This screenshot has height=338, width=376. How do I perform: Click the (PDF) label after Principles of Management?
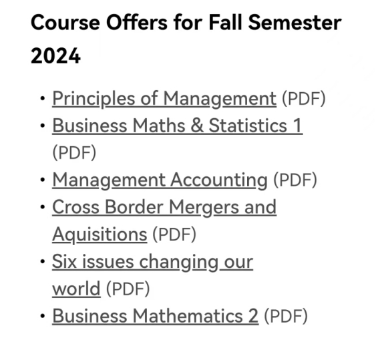304,99
